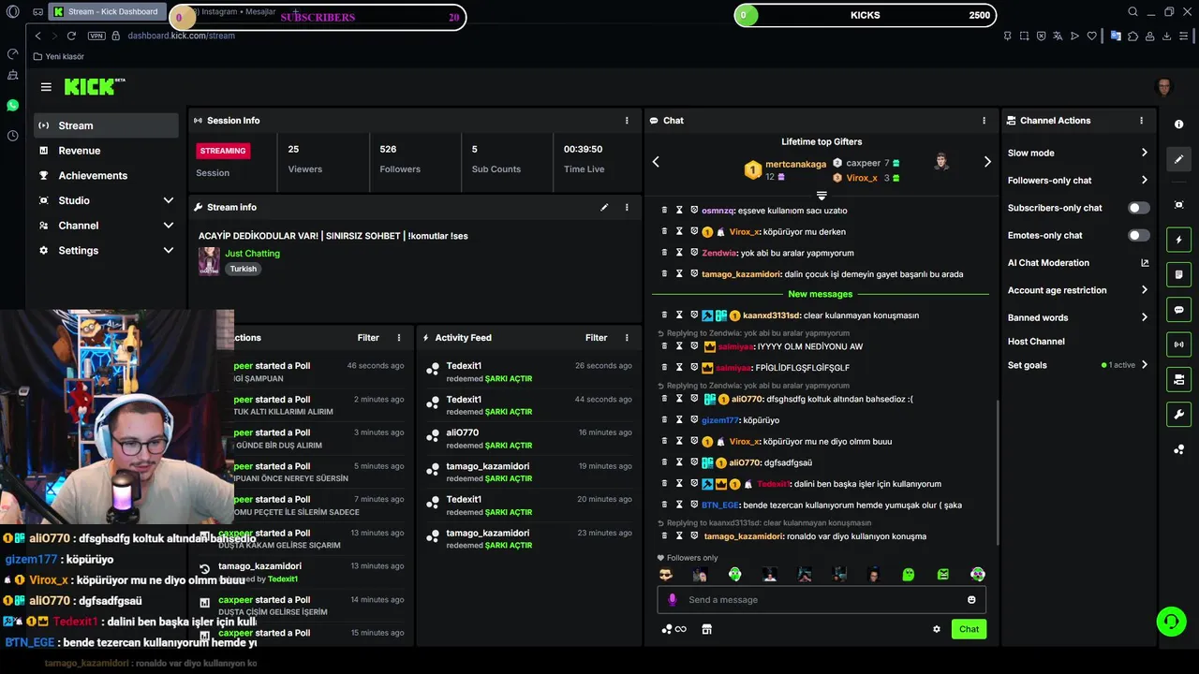The width and height of the screenshot is (1199, 674).
Task: Select the edit pencil in right sidebar
Action: click(x=1178, y=159)
